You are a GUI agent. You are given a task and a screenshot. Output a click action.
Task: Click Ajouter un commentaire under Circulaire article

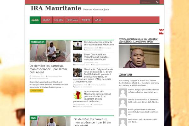tap(94, 50)
